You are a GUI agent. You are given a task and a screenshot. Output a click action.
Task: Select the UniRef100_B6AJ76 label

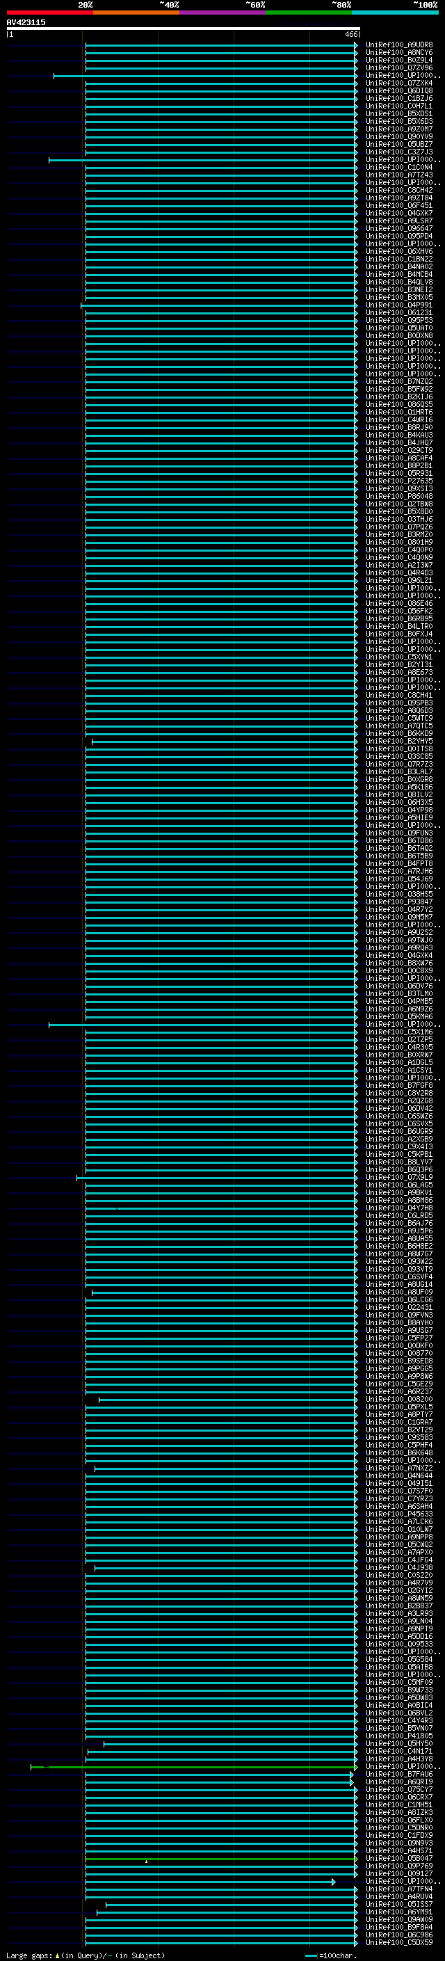click(398, 1224)
